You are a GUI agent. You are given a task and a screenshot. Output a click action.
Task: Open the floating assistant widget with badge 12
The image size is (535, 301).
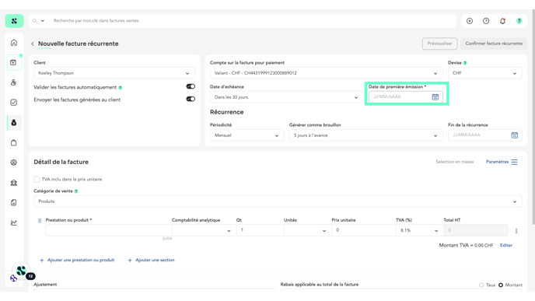point(22,271)
